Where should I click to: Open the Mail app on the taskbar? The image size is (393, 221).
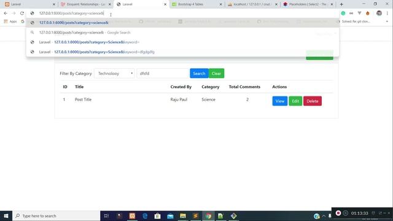(170, 215)
